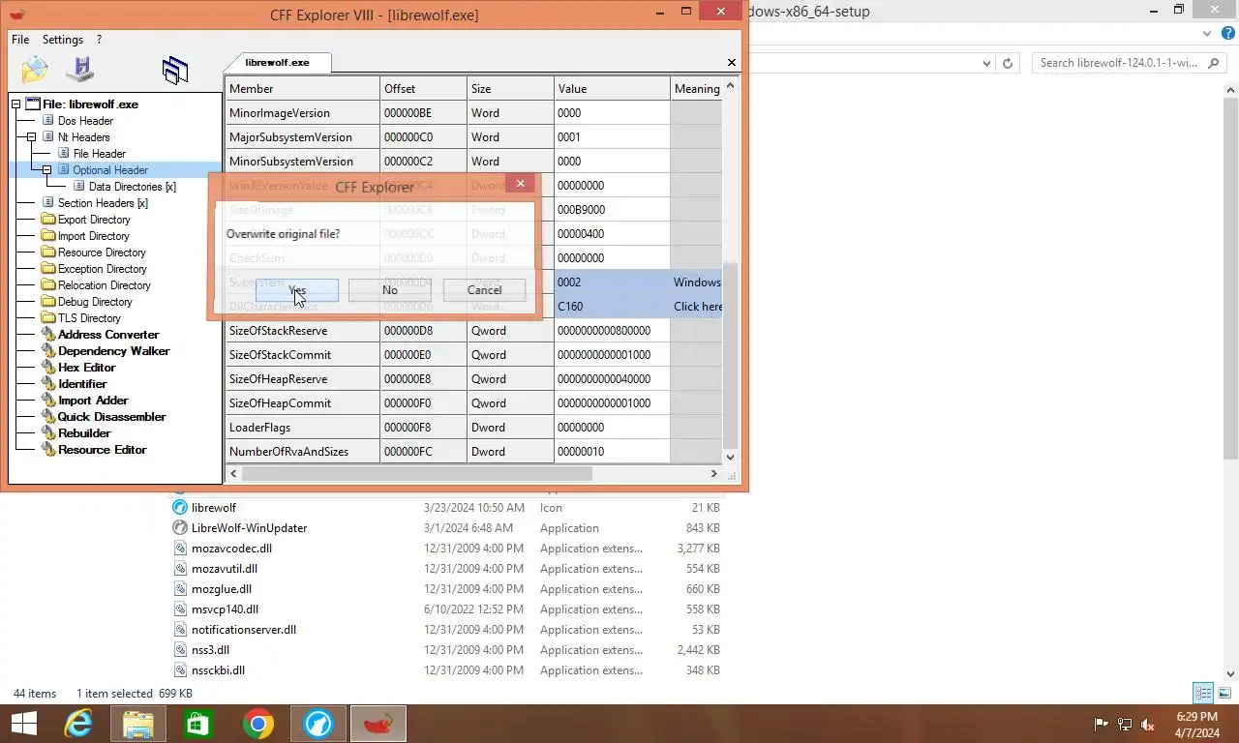1239x743 pixels.
Task: Close the CFF Explorer message dialog
Action: point(520,183)
